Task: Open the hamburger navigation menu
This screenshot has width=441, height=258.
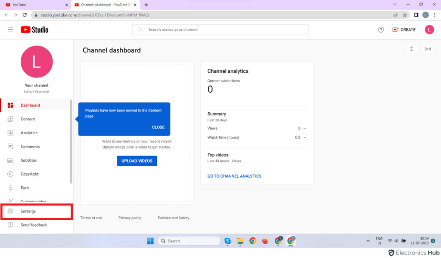Action: pyautogui.click(x=10, y=30)
